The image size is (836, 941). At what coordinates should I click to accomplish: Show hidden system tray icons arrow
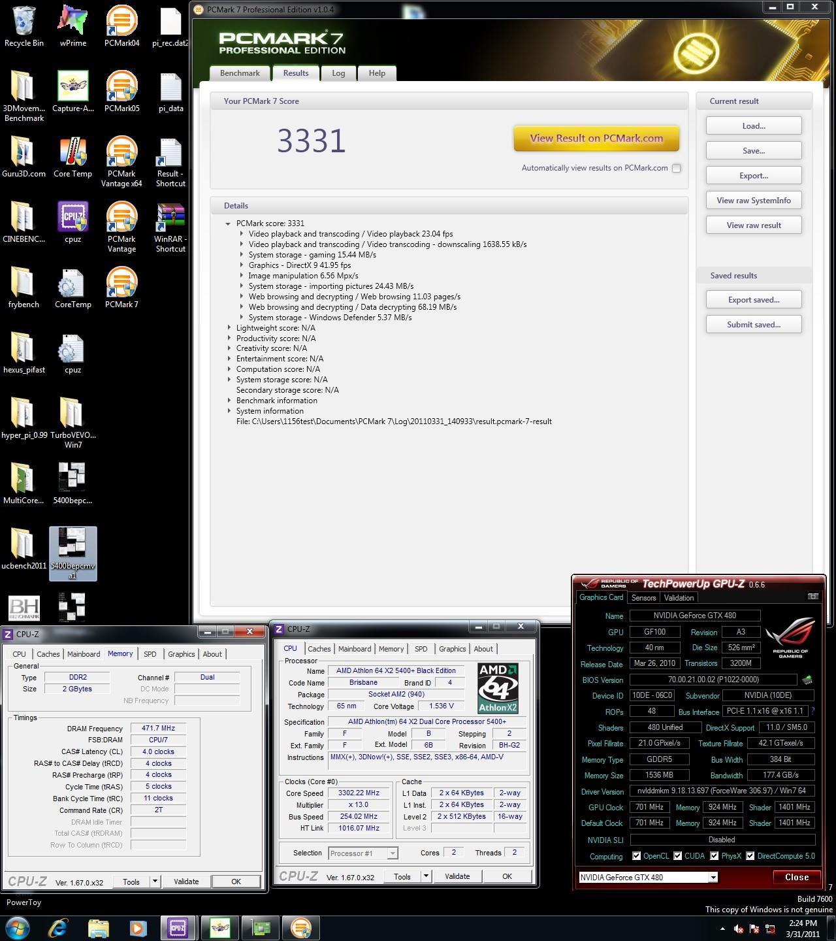(722, 929)
